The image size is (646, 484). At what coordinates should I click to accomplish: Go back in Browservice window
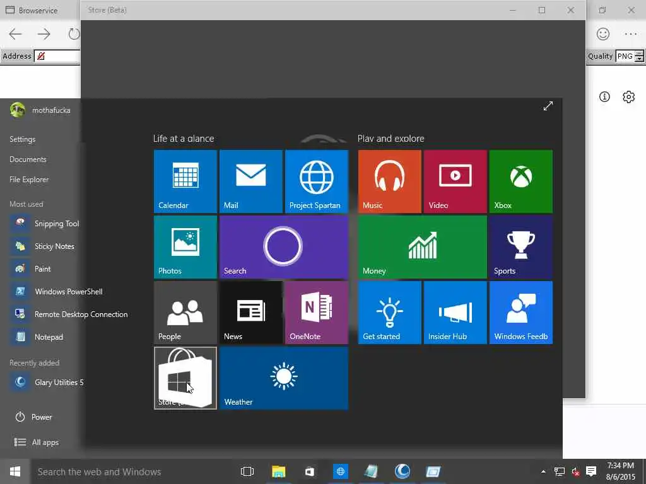15,34
